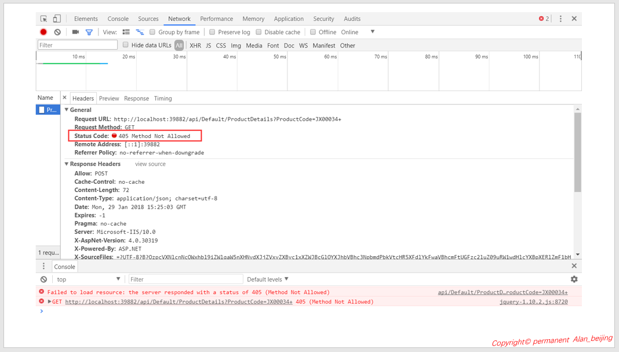Open the Sources panel
The width and height of the screenshot is (619, 352).
click(148, 19)
